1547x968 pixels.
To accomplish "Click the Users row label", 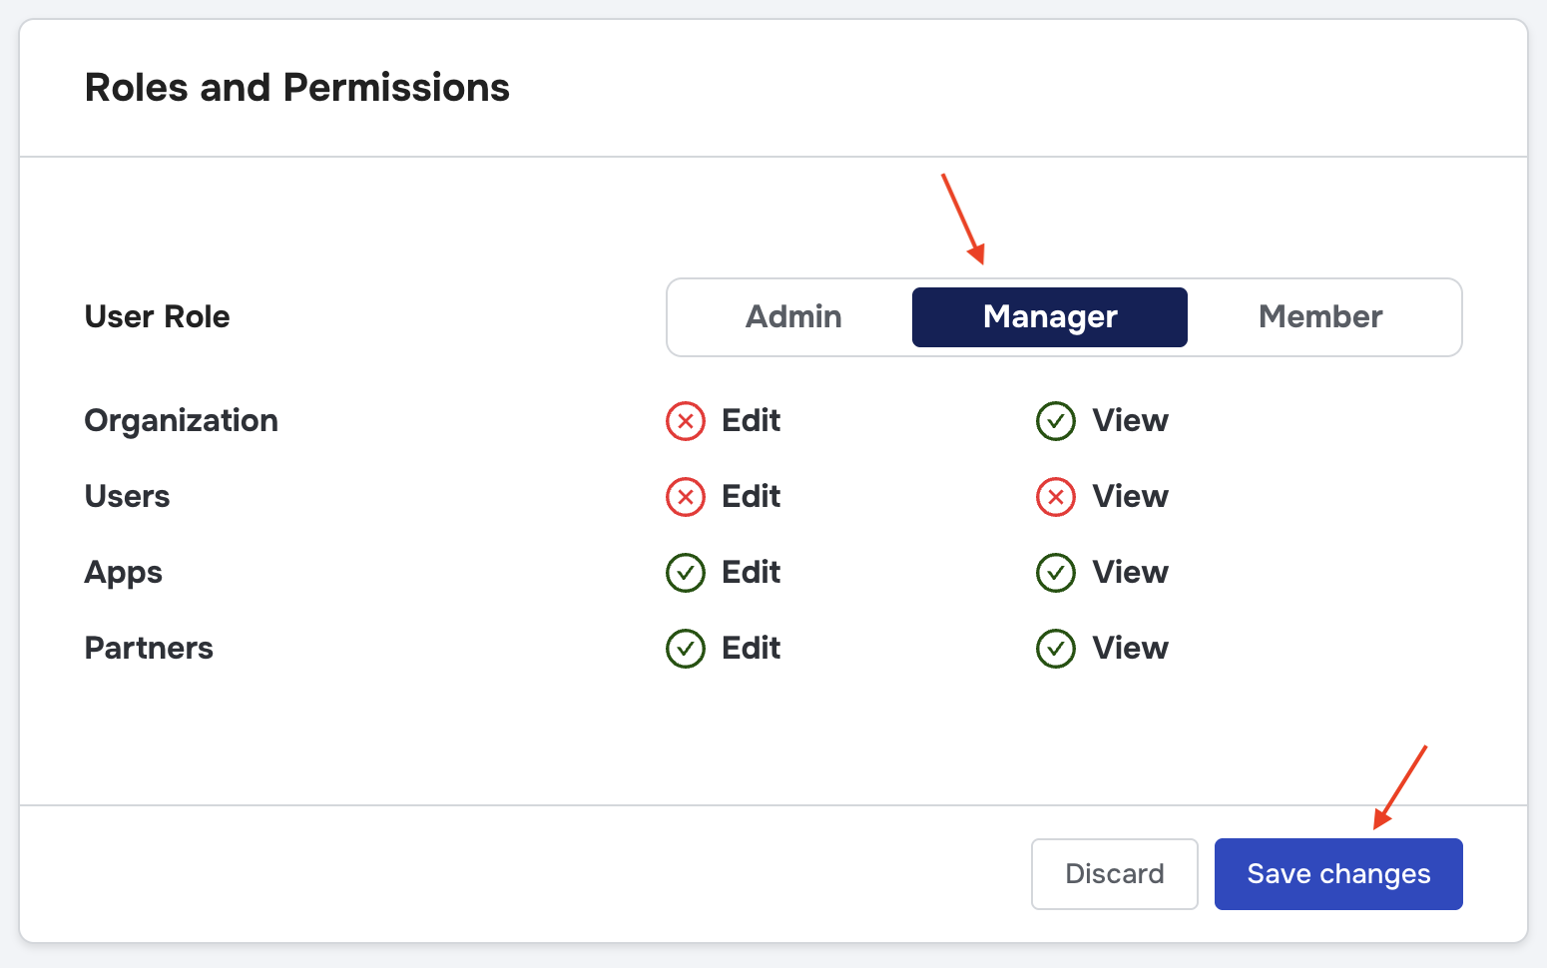I will (128, 497).
